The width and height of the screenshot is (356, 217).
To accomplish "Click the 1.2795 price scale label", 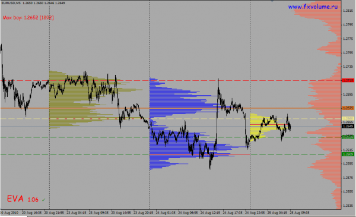I will (x=348, y=25).
